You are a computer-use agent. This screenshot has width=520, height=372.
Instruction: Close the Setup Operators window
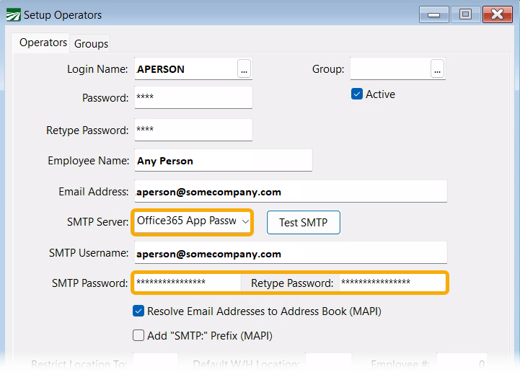tap(498, 14)
